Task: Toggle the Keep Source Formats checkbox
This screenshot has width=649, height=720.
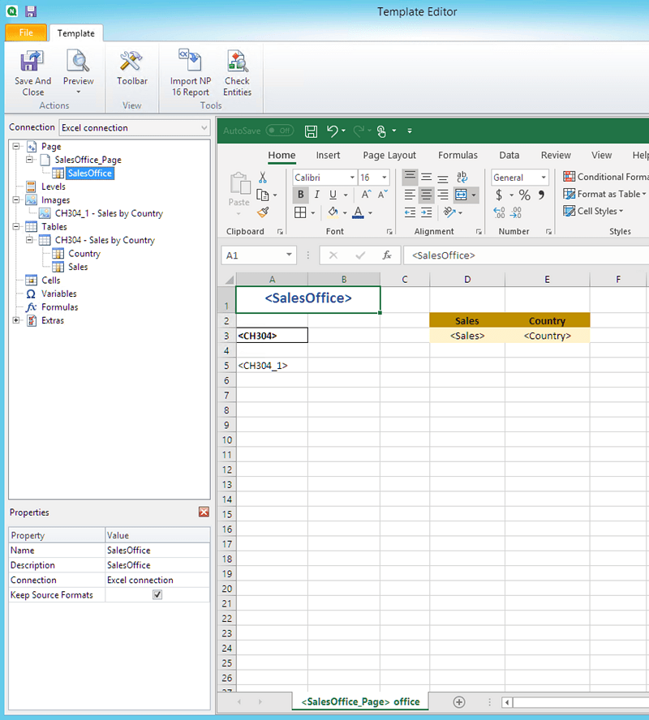Action: [157, 594]
